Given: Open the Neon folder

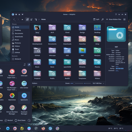Looking at the screenshot, I should (52, 63).
